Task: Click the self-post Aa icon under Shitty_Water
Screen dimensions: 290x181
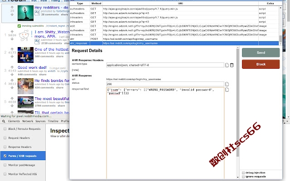Action: [x=37, y=42]
